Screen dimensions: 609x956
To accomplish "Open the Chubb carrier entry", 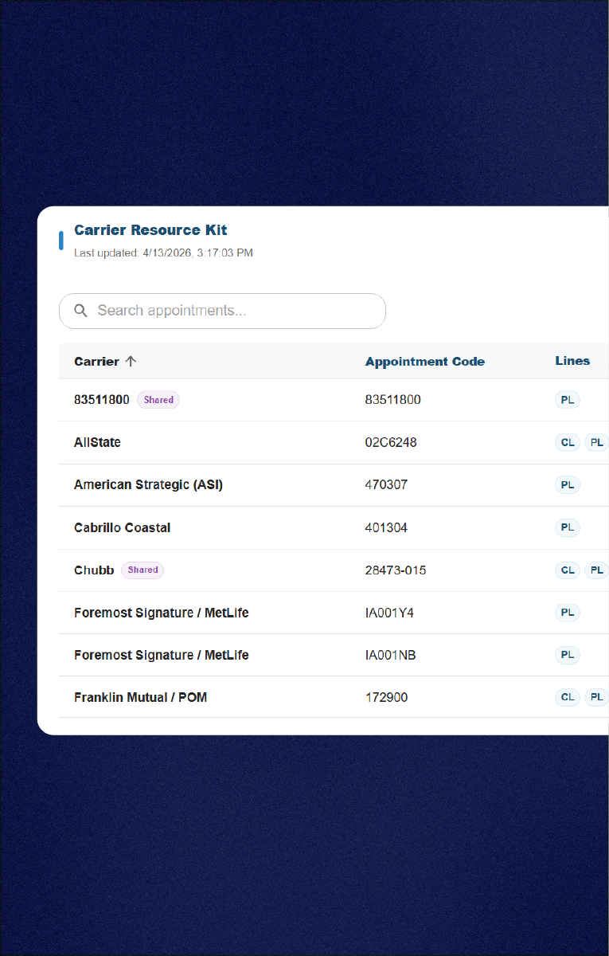I will pos(94,570).
